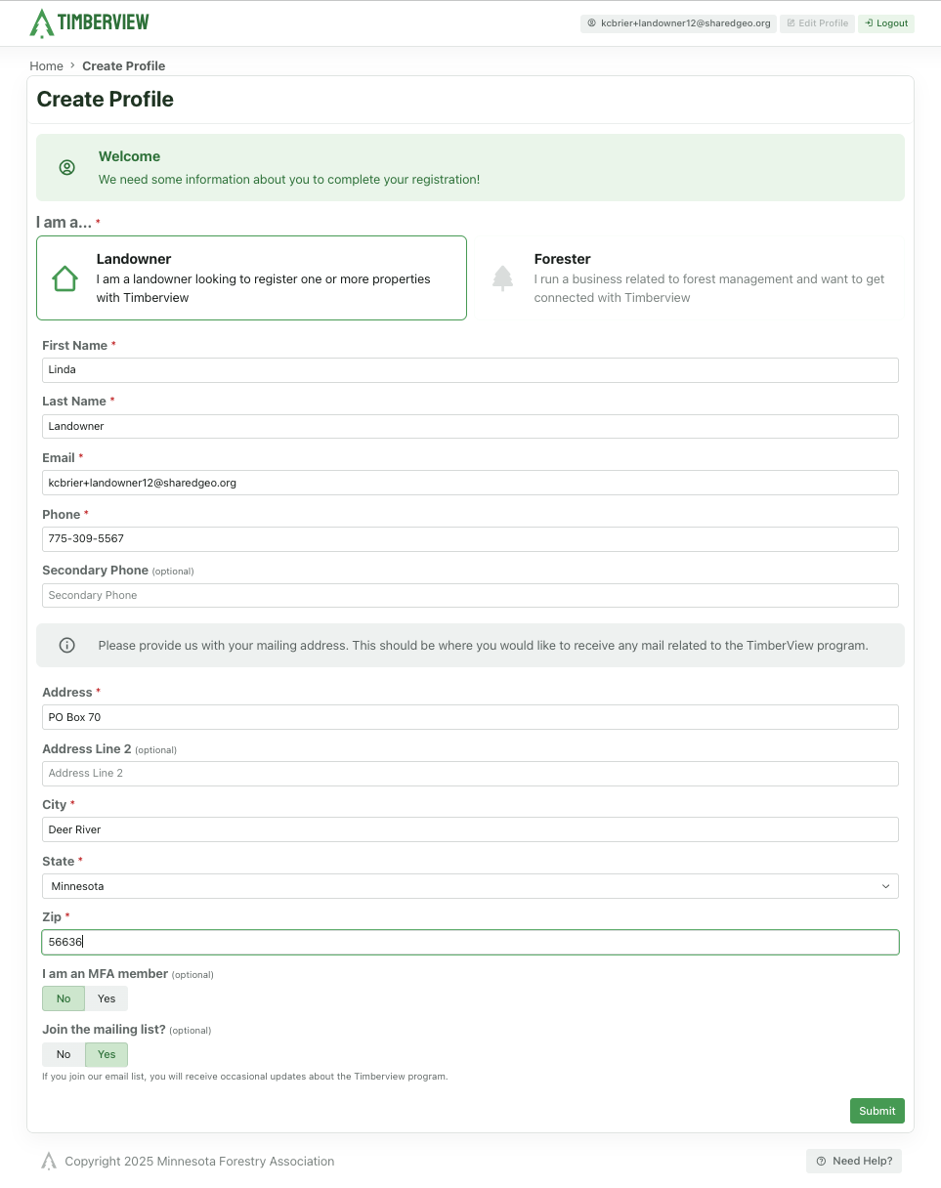Click the Landowner house icon
The height and width of the screenshot is (1188, 941).
pos(64,278)
